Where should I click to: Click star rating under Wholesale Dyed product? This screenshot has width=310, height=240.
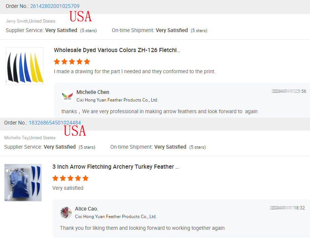point(72,62)
